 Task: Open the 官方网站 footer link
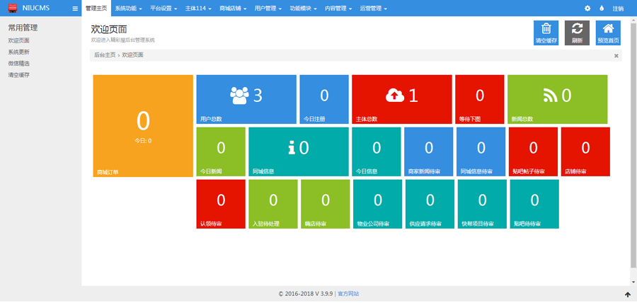click(348, 293)
